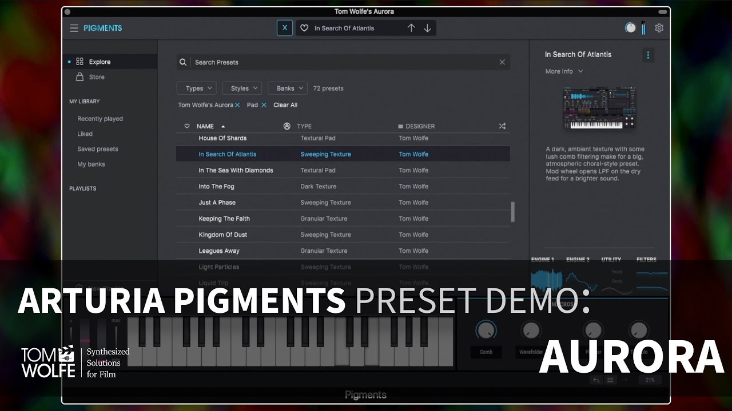Adjust the Comb macro knob
The width and height of the screenshot is (732, 411).
[486, 330]
